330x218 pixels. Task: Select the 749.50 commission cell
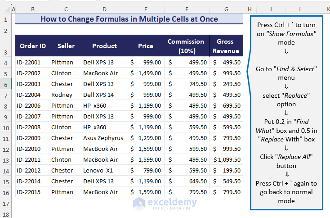[x=187, y=84]
